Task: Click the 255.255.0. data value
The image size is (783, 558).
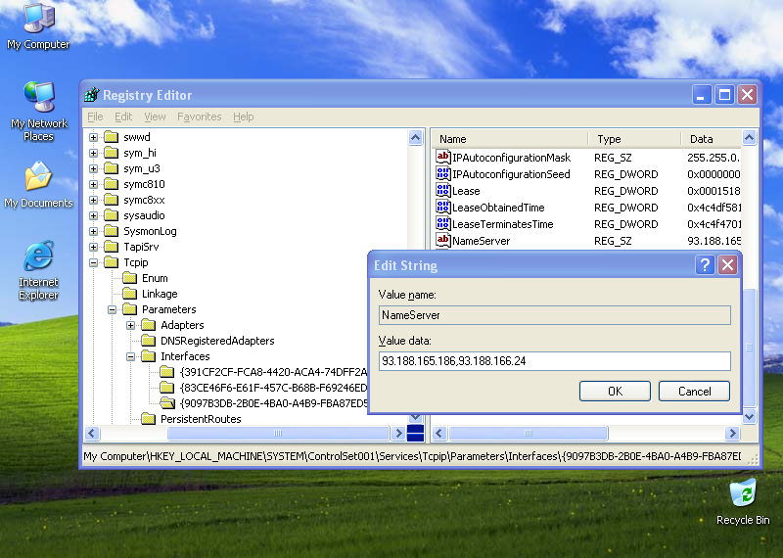Action: [x=714, y=158]
